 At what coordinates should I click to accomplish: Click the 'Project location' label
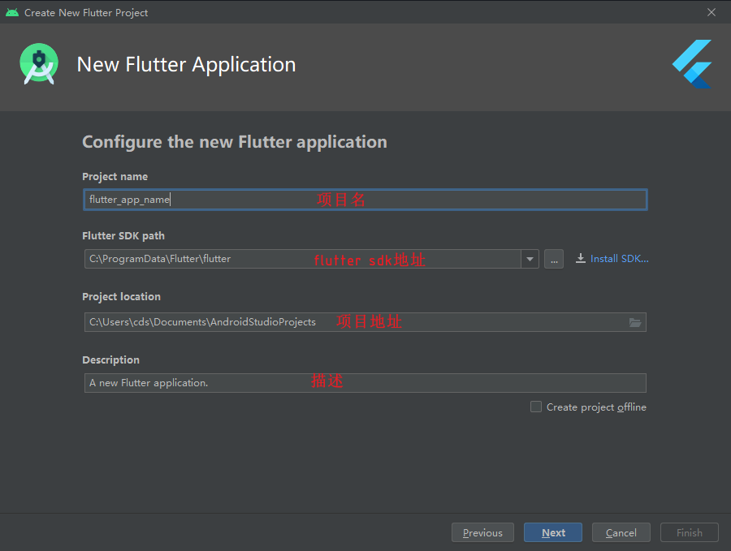tap(121, 297)
